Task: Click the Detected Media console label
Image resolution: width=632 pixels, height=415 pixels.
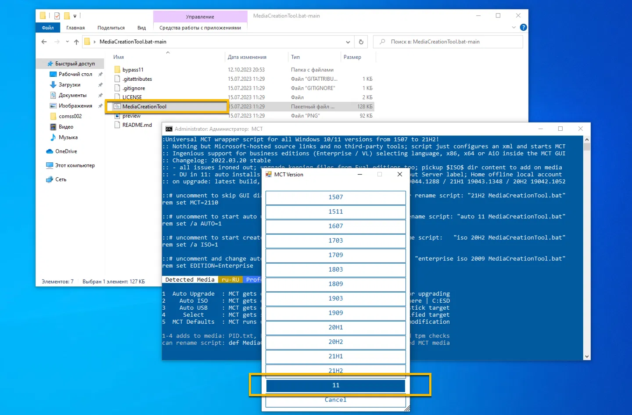Action: point(190,280)
